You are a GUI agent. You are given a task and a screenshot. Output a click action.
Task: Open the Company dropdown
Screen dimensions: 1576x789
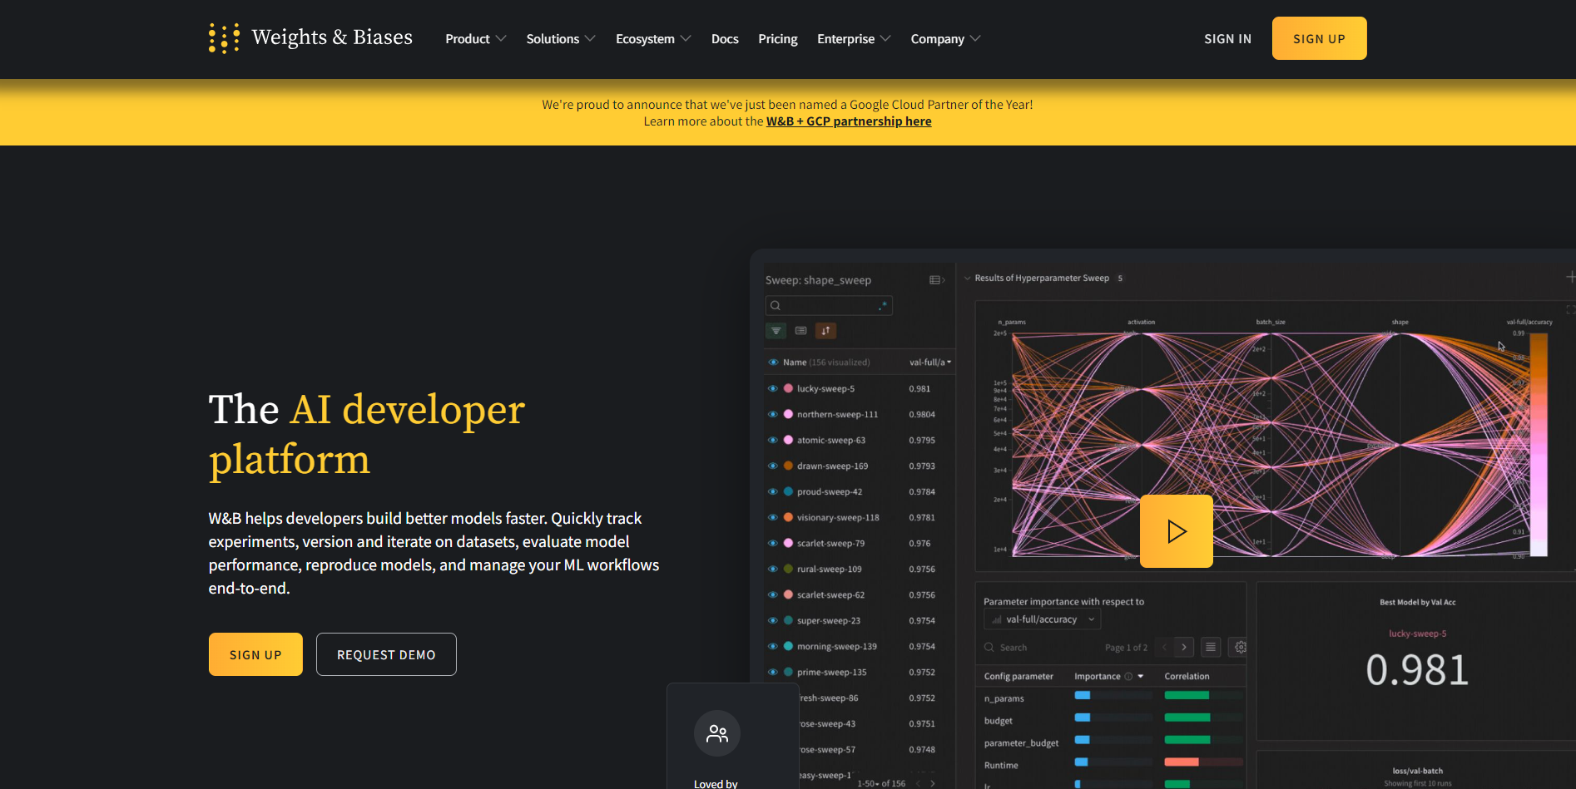[x=945, y=39]
